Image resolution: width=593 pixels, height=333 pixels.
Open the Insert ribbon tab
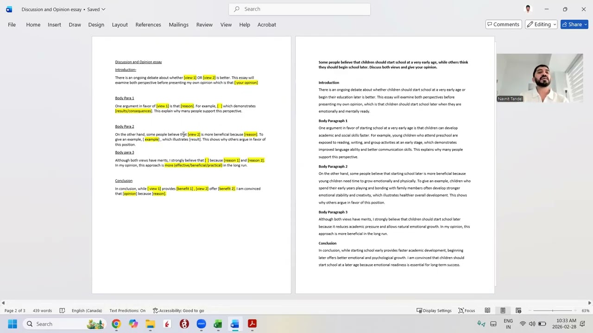pos(54,25)
